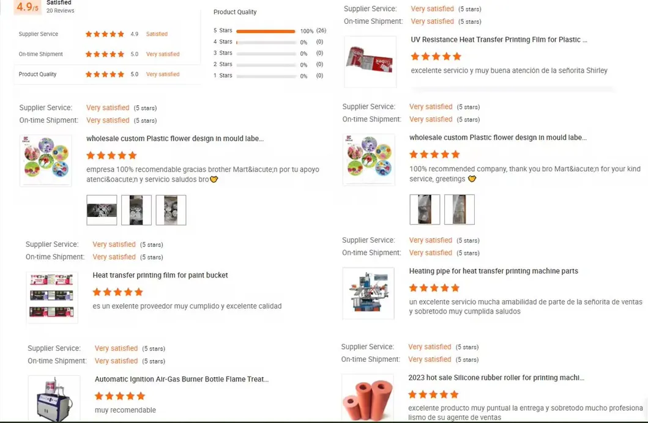This screenshot has width=648, height=423.
Task: Click the star rating under the Silicone rubber roller title
Action: coord(433,394)
